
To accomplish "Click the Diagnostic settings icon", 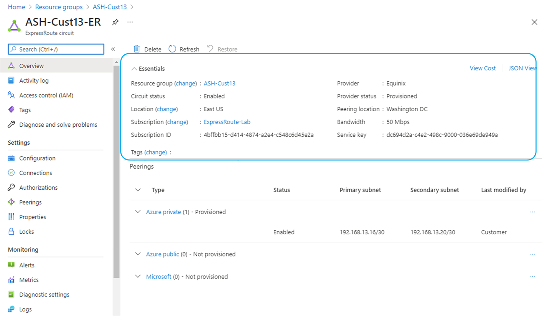I will coord(11,294).
